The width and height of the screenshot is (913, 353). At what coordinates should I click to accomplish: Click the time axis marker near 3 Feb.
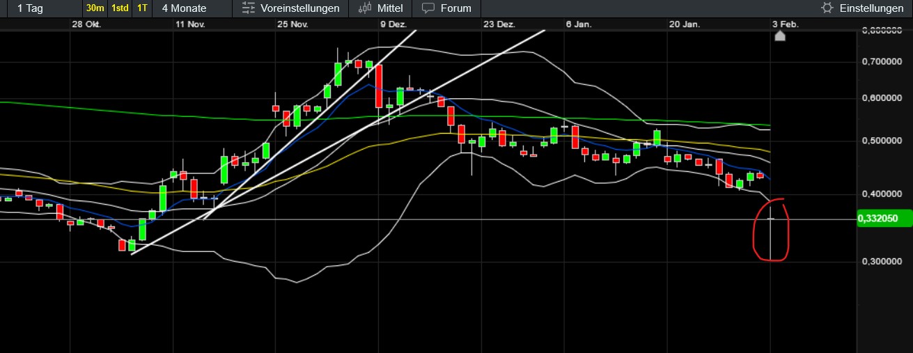point(780,36)
